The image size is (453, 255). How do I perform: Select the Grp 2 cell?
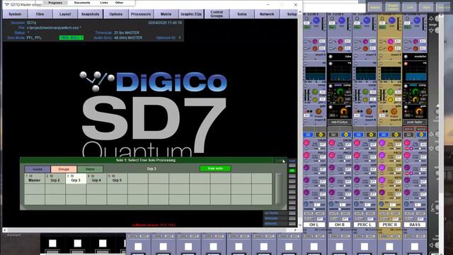tap(55, 178)
